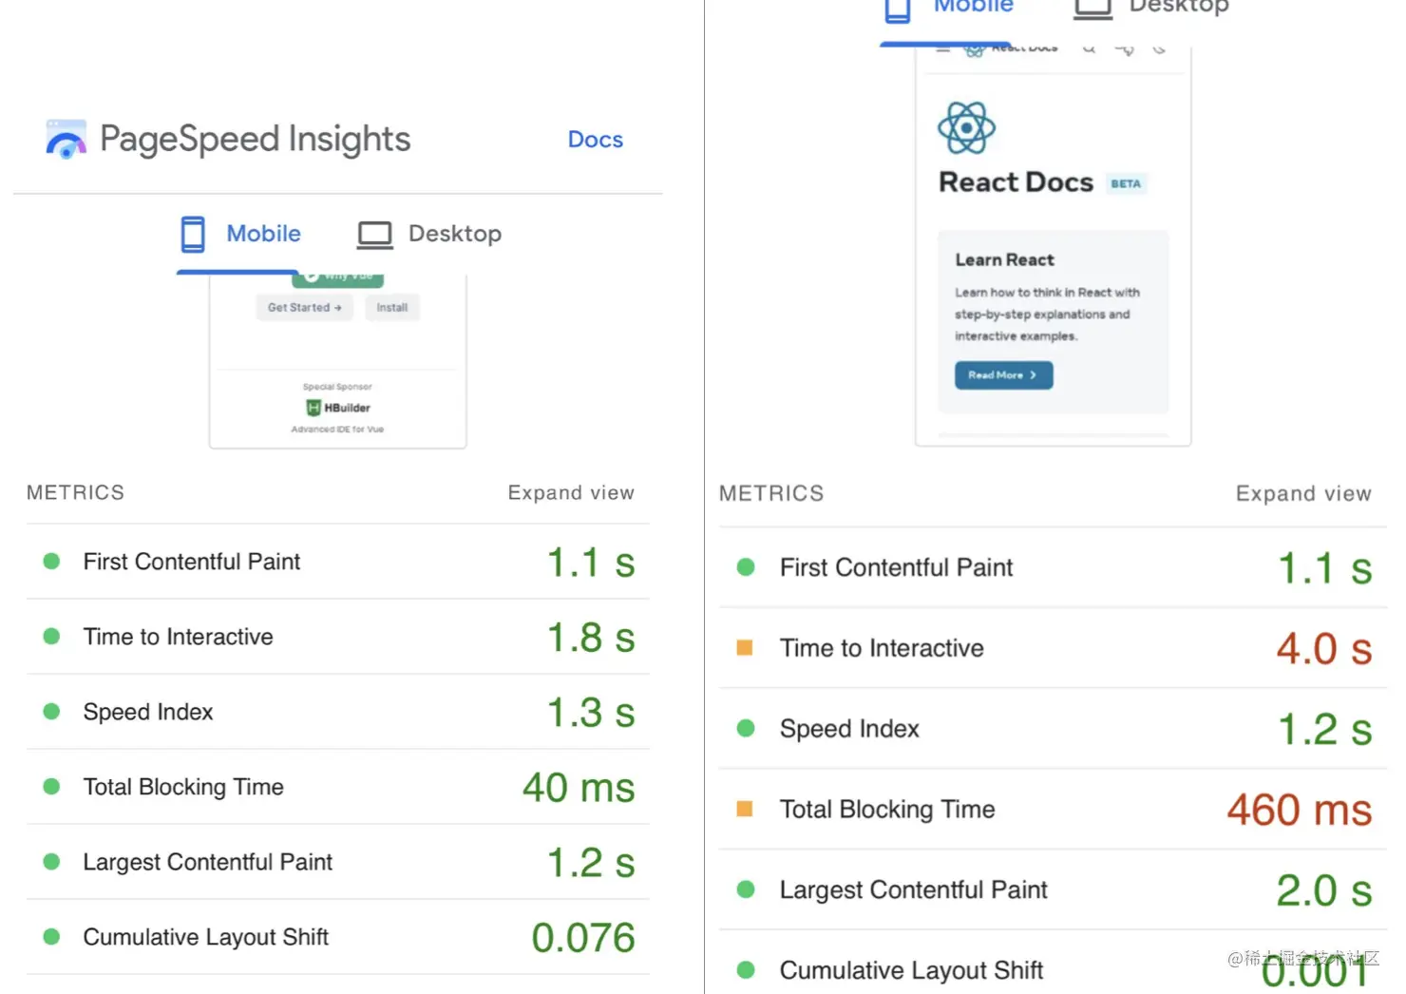Click Expand view on the left metrics panel
Image resolution: width=1406 pixels, height=994 pixels.
(571, 492)
